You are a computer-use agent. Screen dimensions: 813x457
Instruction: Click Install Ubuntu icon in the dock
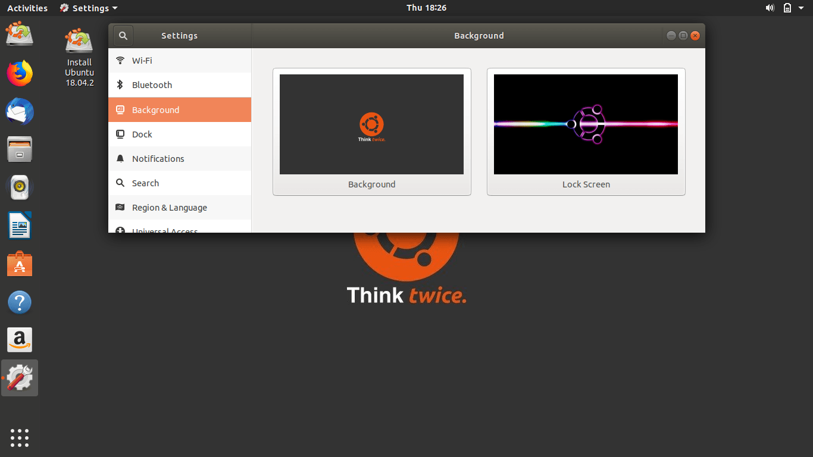click(20, 35)
